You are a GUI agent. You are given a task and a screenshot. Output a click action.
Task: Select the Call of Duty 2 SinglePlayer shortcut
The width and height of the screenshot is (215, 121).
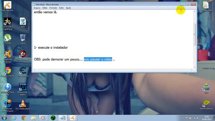point(7,24)
